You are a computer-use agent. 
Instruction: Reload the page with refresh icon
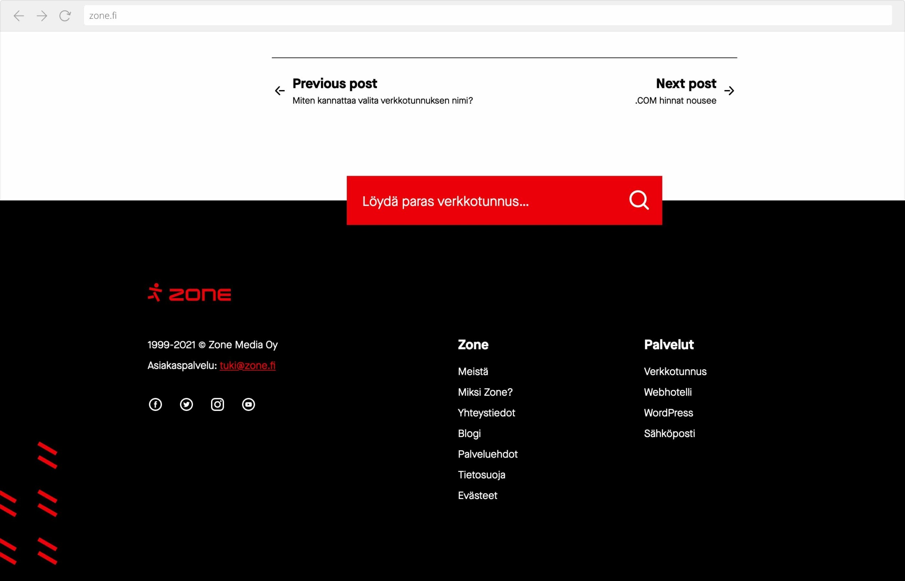point(65,16)
